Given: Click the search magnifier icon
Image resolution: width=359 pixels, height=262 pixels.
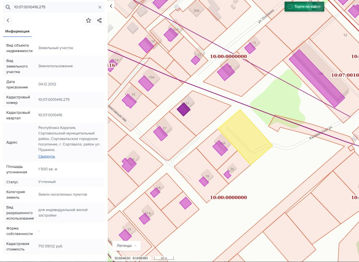Looking at the screenshot, I should [8, 7].
